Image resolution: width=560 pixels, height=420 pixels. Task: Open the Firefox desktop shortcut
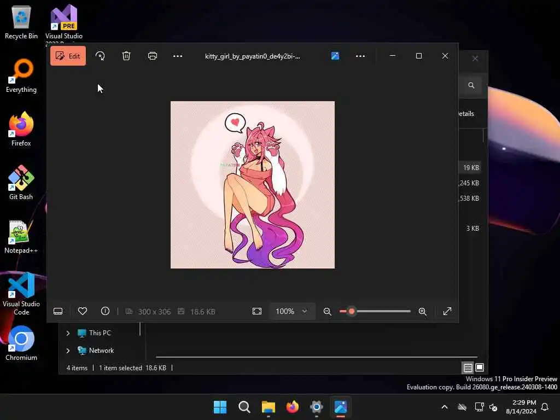click(21, 129)
